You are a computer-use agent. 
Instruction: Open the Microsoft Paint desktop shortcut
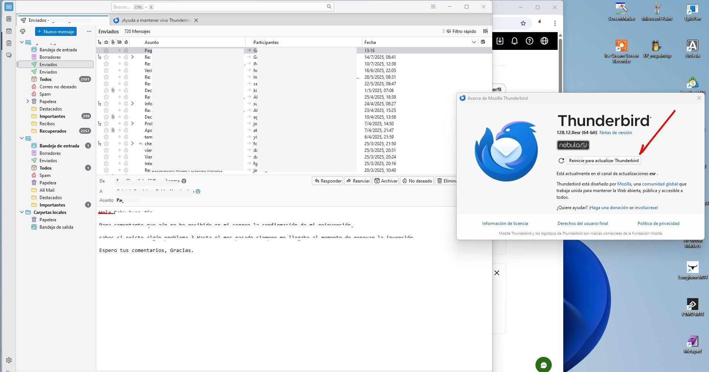click(x=657, y=11)
